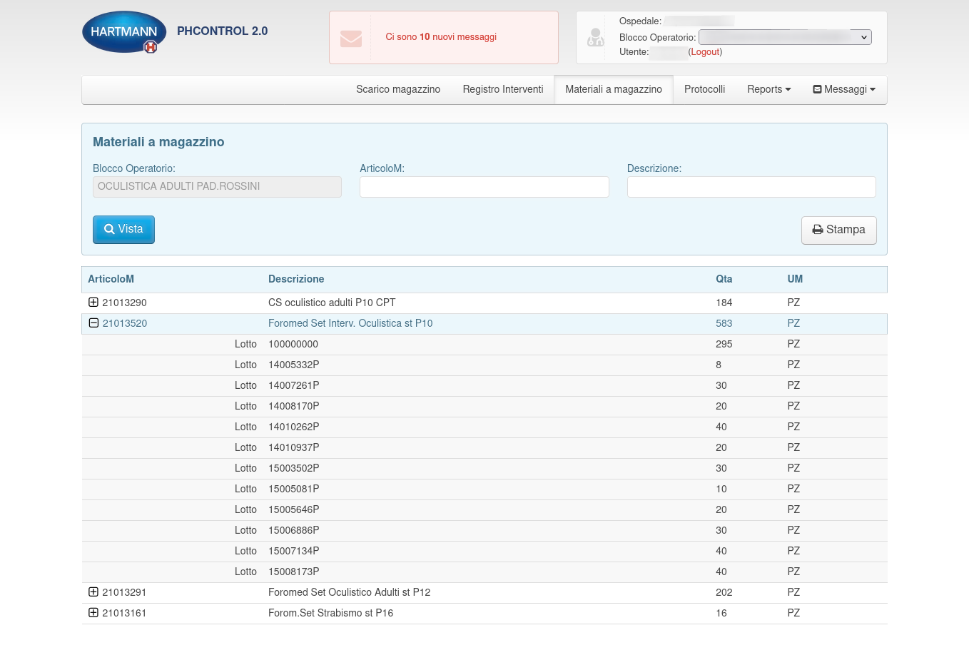969x670 pixels.
Task: Open the Blocco Operatorio dropdown in the header
Action: tap(784, 37)
